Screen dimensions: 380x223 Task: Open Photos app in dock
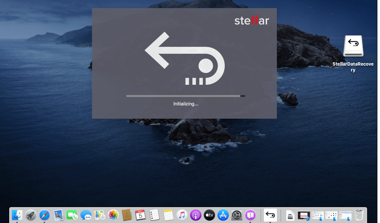click(113, 215)
